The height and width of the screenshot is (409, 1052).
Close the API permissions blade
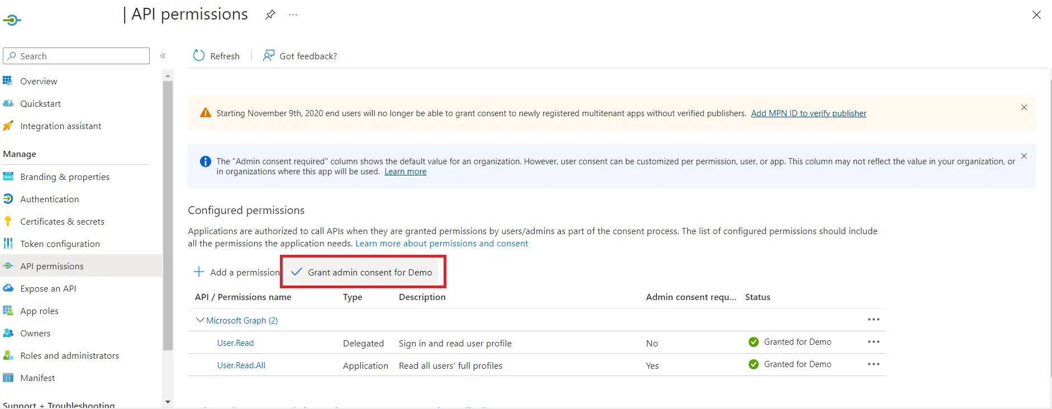(1036, 15)
